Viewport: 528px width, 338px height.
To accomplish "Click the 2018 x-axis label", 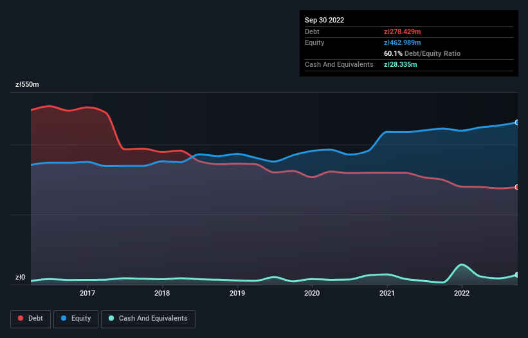I will [162, 293].
